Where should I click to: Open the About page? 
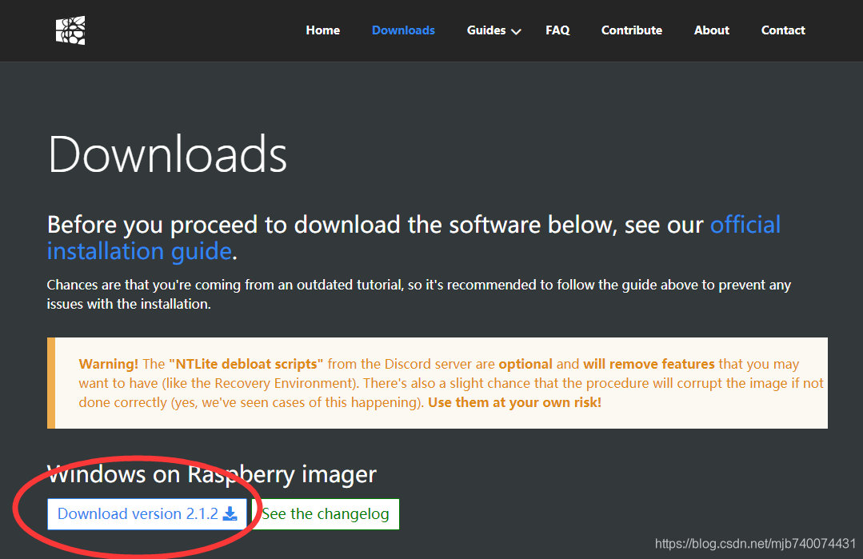(711, 30)
